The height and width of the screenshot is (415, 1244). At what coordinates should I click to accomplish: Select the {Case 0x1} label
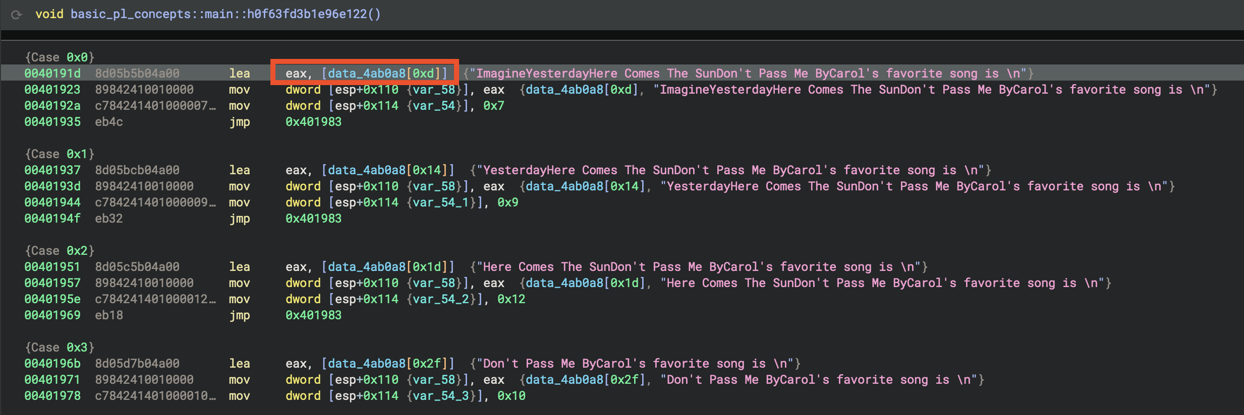[x=60, y=154]
